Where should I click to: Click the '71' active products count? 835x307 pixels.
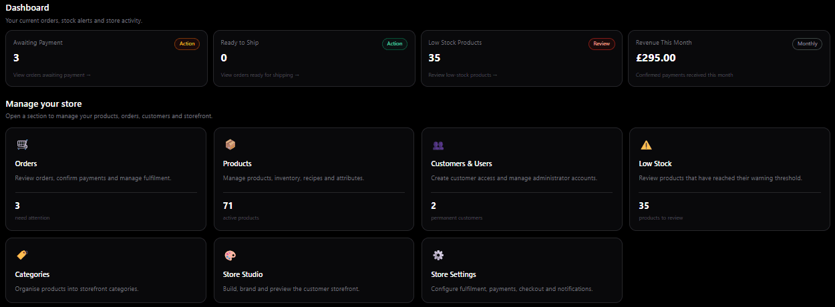point(228,206)
